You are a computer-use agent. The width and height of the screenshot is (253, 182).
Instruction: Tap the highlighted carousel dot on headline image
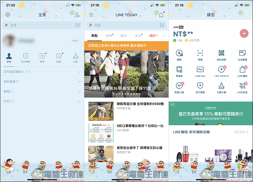coord(125,94)
